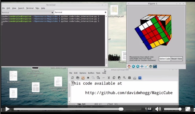Select the Zoom-to-rectangle tool in Figure 1

(x=146, y=66)
